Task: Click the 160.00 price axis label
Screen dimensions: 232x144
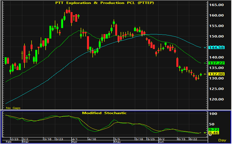Action: (216, 15)
